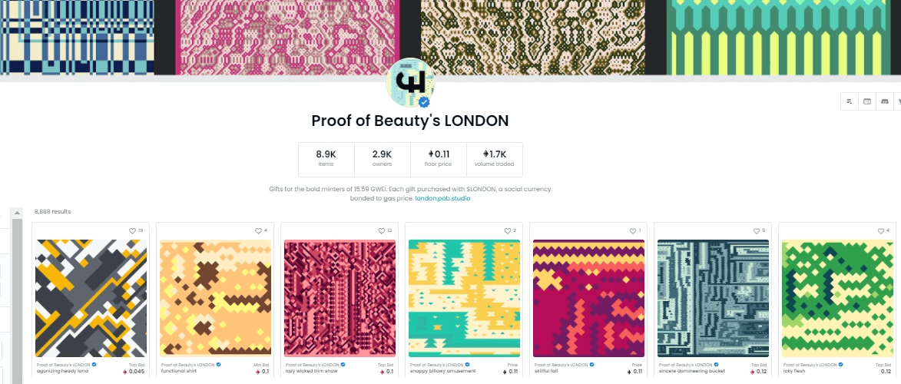Open the agonizing heady land artwork
901x384 pixels.
coord(91,298)
